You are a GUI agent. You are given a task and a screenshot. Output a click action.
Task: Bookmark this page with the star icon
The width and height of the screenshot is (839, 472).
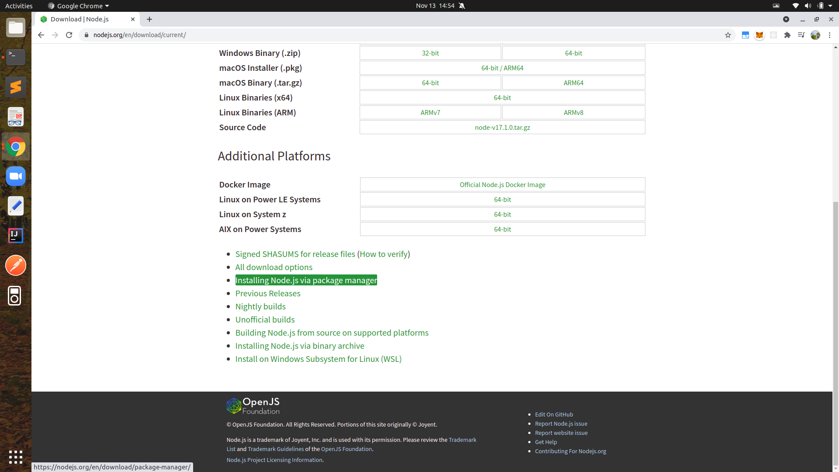tap(728, 35)
